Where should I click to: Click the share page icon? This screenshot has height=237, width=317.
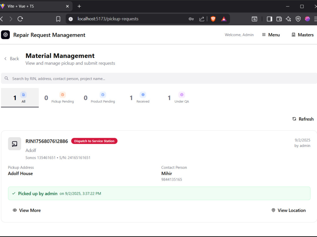[202, 19]
